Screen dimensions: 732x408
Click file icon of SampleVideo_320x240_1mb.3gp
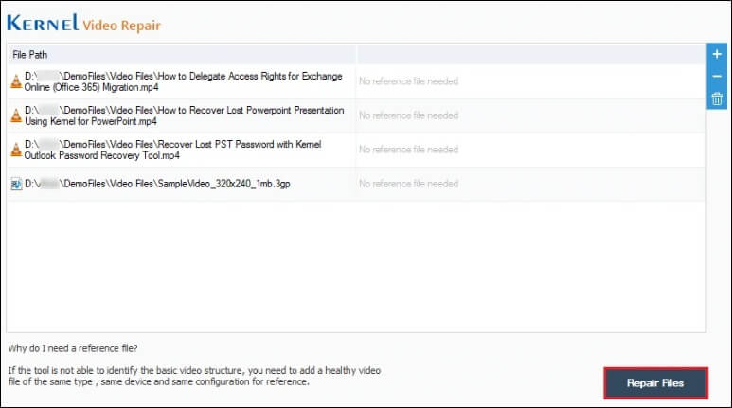16,184
